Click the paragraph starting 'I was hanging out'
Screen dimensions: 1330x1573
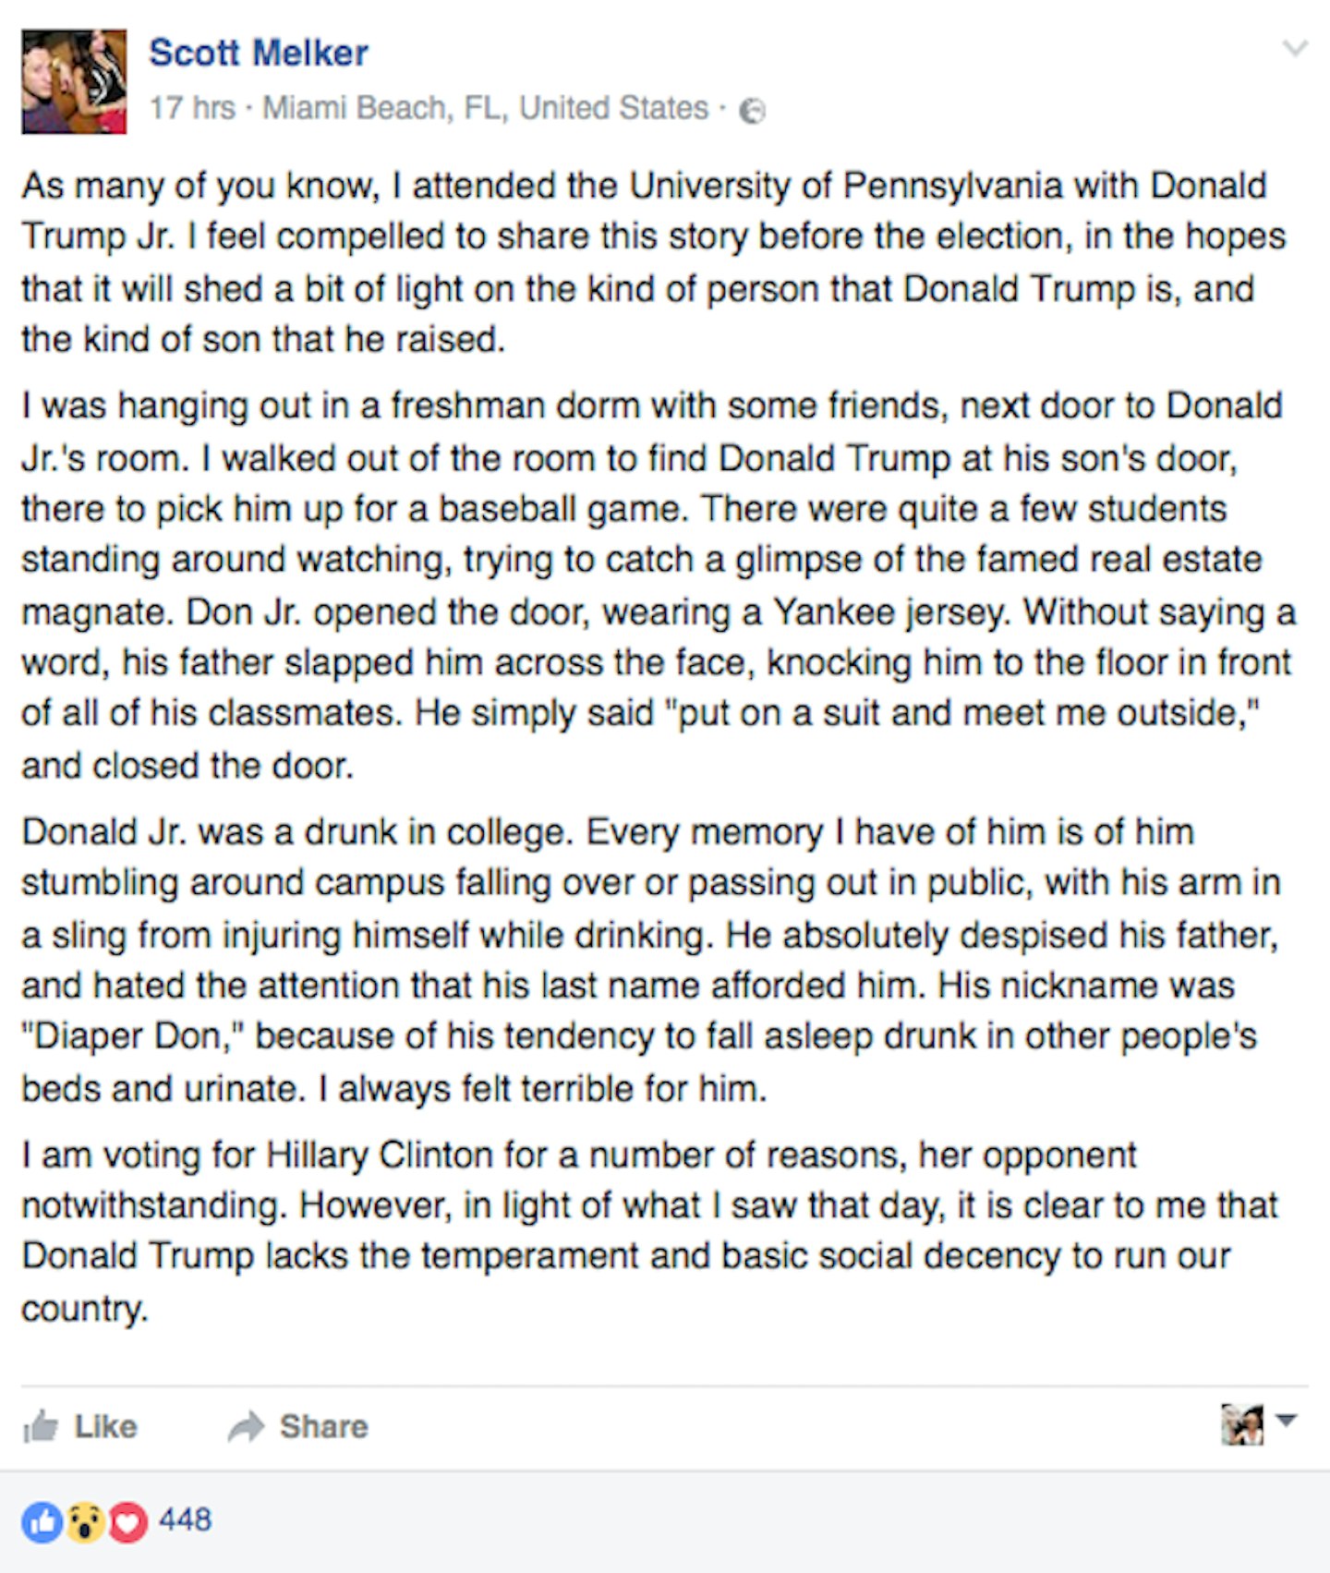(659, 586)
